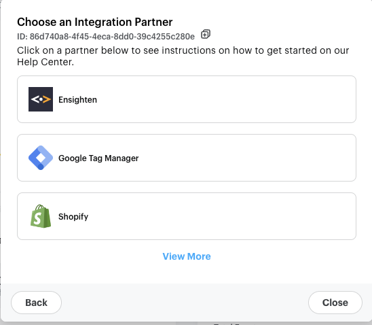
Task: Expand the partner list via View More
Action: click(x=187, y=256)
